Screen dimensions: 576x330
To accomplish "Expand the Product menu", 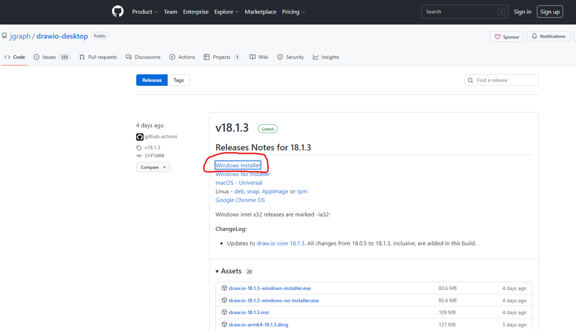I will tap(145, 12).
